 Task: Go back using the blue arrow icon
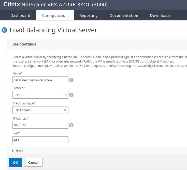point(4,30)
